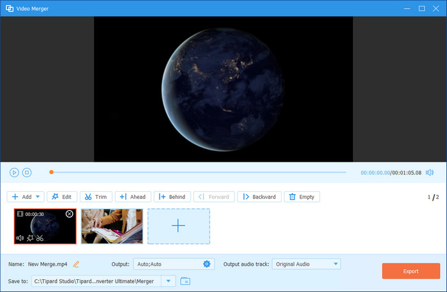The width and height of the screenshot is (447, 292).
Task: Move the clip Forward
Action: coord(214,197)
